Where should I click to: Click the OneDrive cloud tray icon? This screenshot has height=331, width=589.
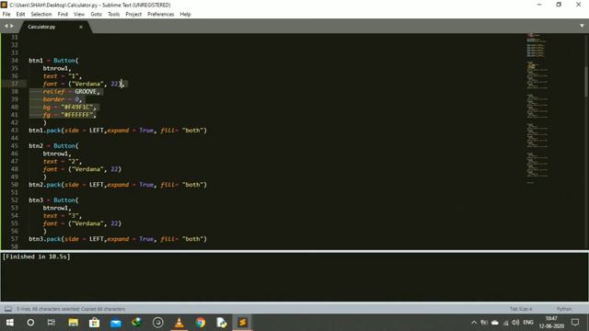pyautogui.click(x=495, y=323)
